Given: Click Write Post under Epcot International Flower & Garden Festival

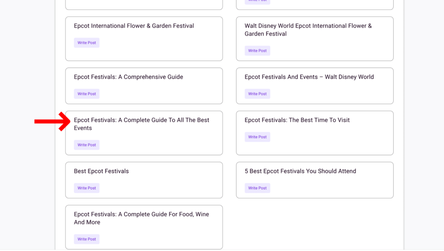Looking at the screenshot, I should click(x=87, y=43).
